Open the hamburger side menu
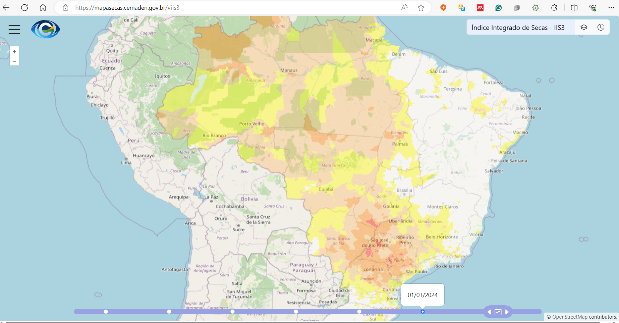This screenshot has width=619, height=323. click(14, 30)
